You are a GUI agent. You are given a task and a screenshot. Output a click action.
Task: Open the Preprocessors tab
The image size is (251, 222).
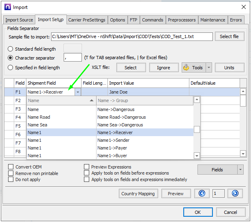pyautogui.click(x=182, y=20)
